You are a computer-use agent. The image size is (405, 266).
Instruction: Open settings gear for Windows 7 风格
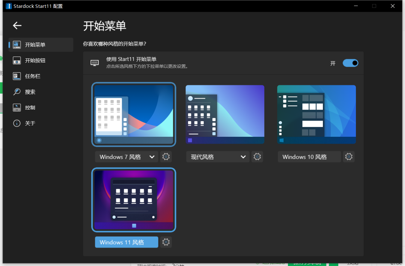(166, 157)
